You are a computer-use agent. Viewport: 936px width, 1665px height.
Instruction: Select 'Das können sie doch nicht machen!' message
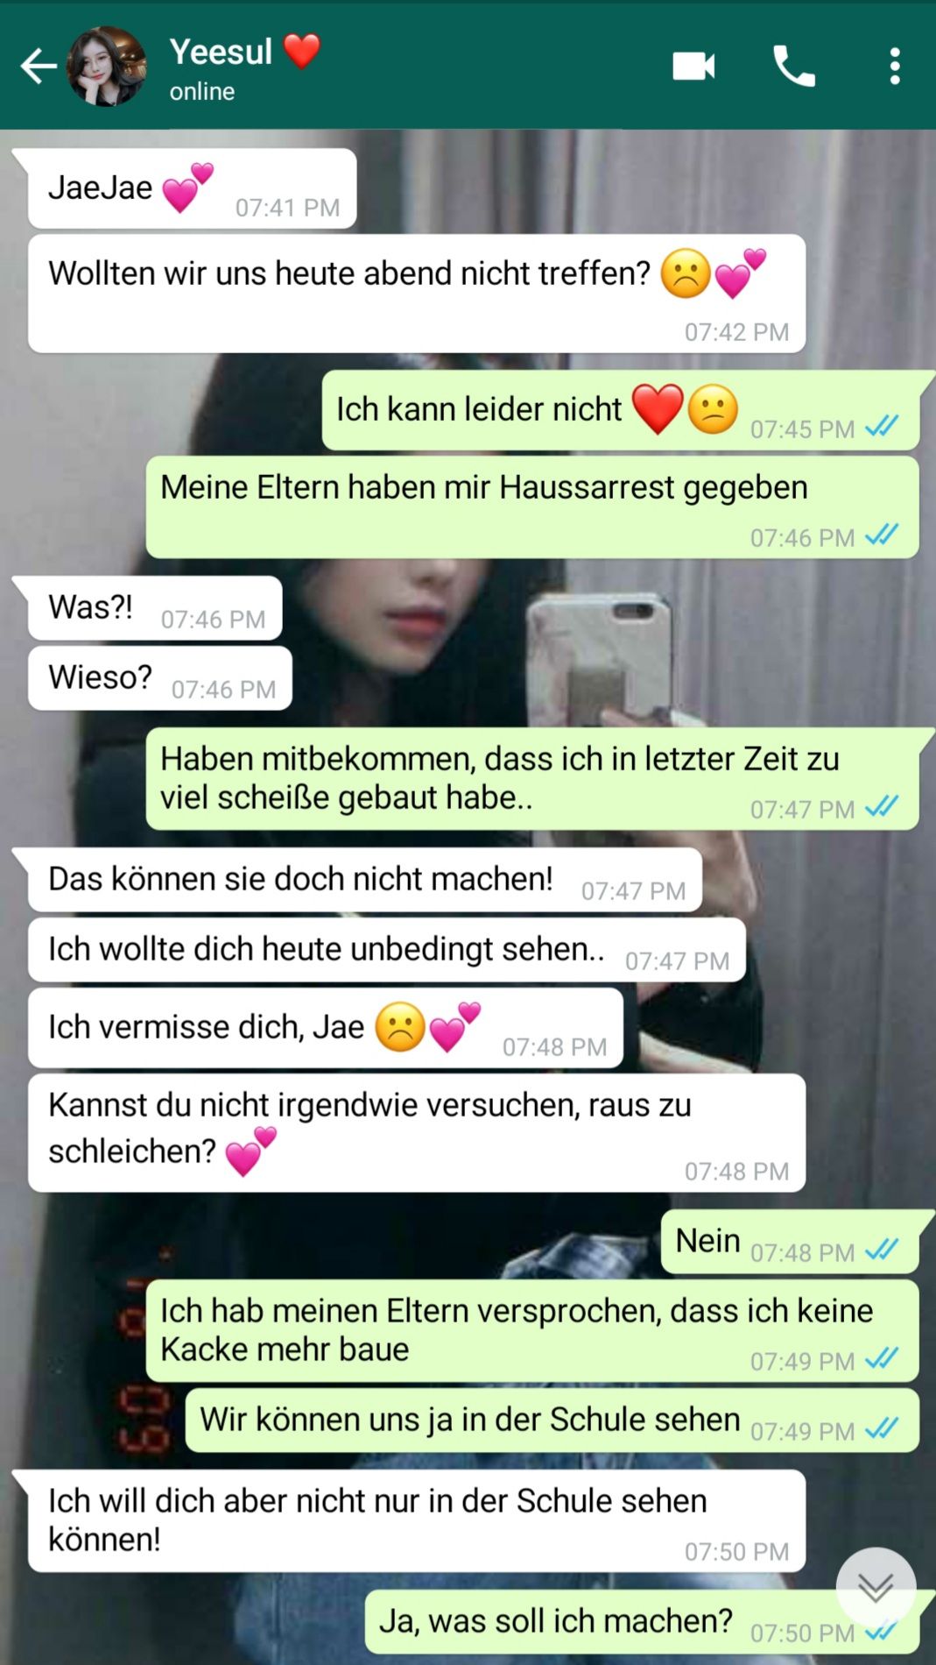[x=365, y=880]
